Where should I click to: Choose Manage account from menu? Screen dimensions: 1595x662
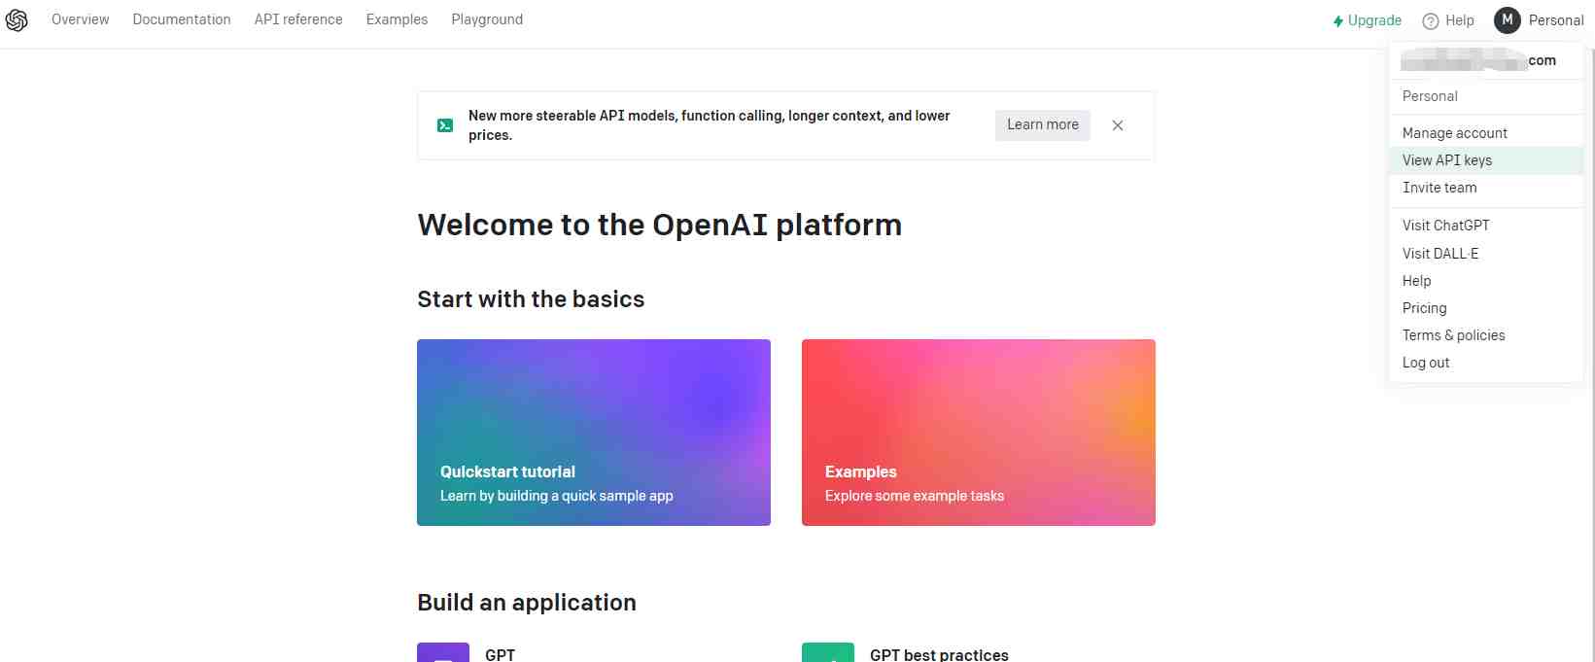click(x=1486, y=133)
